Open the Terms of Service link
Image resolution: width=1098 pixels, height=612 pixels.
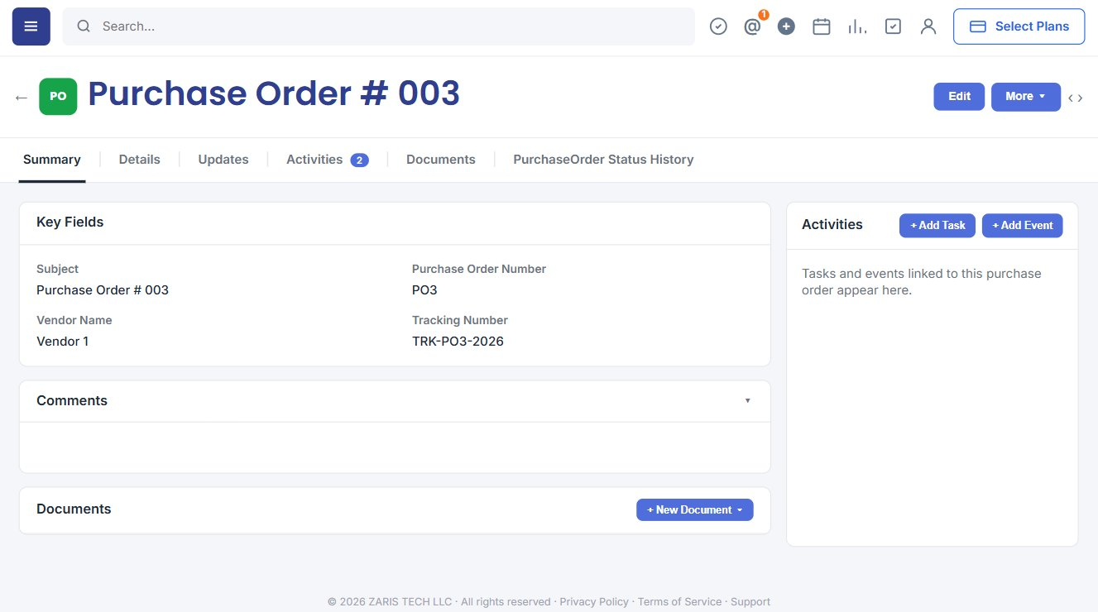pos(679,601)
